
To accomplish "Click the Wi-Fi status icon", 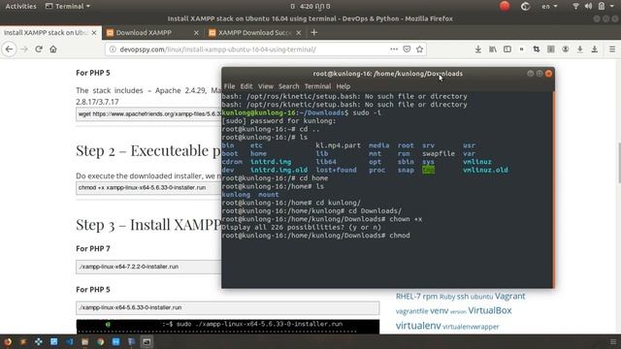I will coord(575,7).
